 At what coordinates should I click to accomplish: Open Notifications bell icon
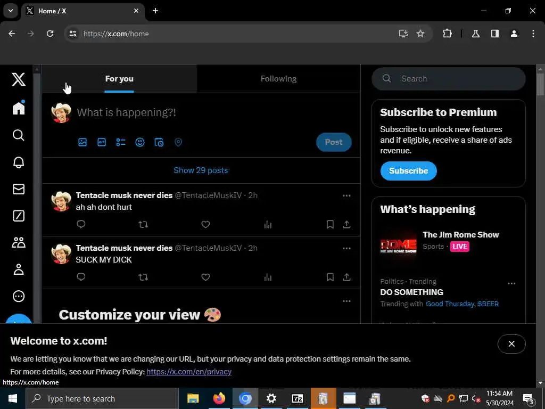19,162
